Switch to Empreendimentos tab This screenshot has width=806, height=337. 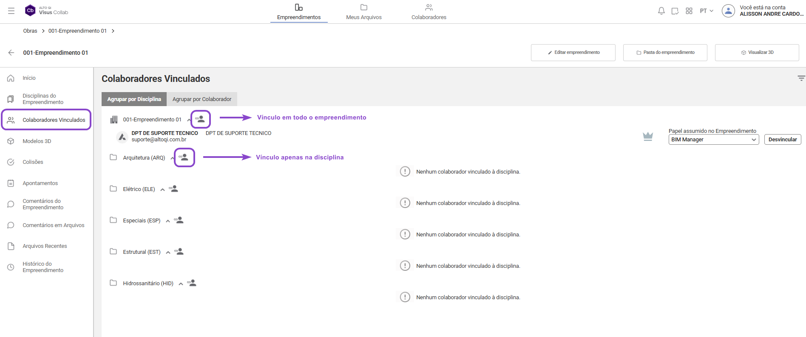click(299, 12)
